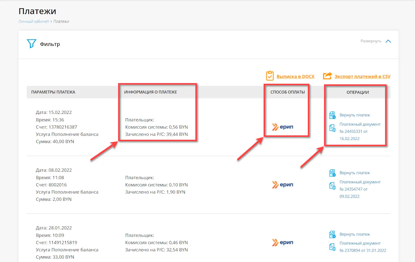Viewport: 415px width, 262px height.
Task: Click refund icon for 08.02.2022 payment
Action: (332, 173)
